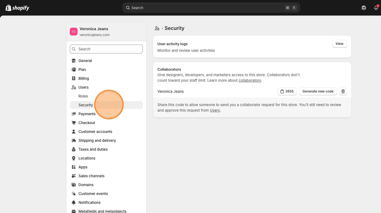The width and height of the screenshot is (381, 213).
Task: Open Locations settings
Action: tap(106, 158)
